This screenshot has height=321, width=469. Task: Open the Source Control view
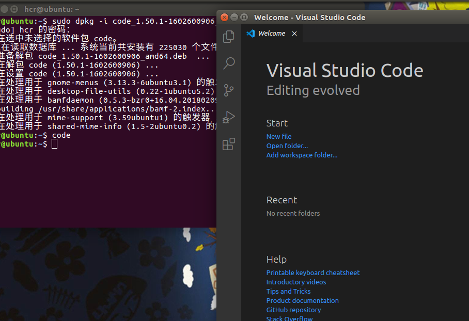pyautogui.click(x=229, y=90)
